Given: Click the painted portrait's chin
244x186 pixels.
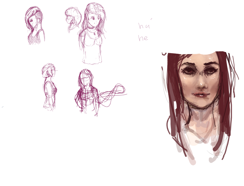Looking at the screenshot, I should click(201, 104).
